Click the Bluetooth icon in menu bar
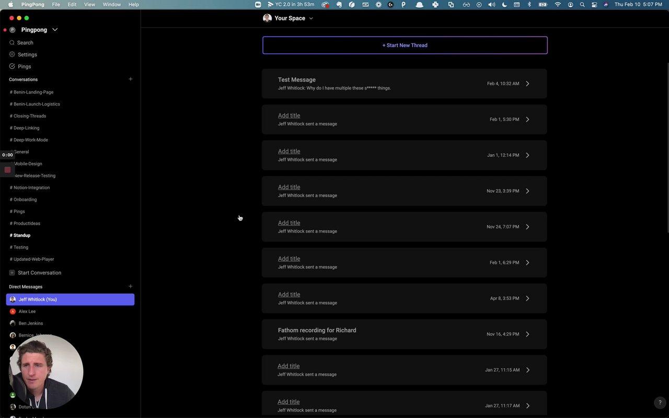This screenshot has width=669, height=418. coord(529,4)
